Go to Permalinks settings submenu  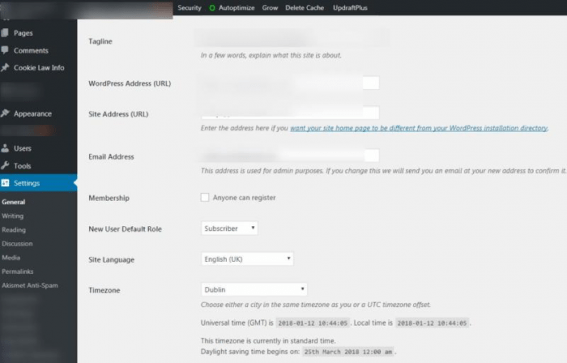17,271
